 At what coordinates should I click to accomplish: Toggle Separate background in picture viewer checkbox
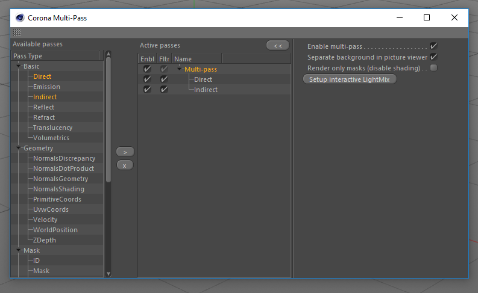tap(433, 57)
